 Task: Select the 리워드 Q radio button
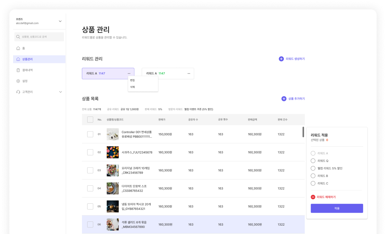[313, 161]
